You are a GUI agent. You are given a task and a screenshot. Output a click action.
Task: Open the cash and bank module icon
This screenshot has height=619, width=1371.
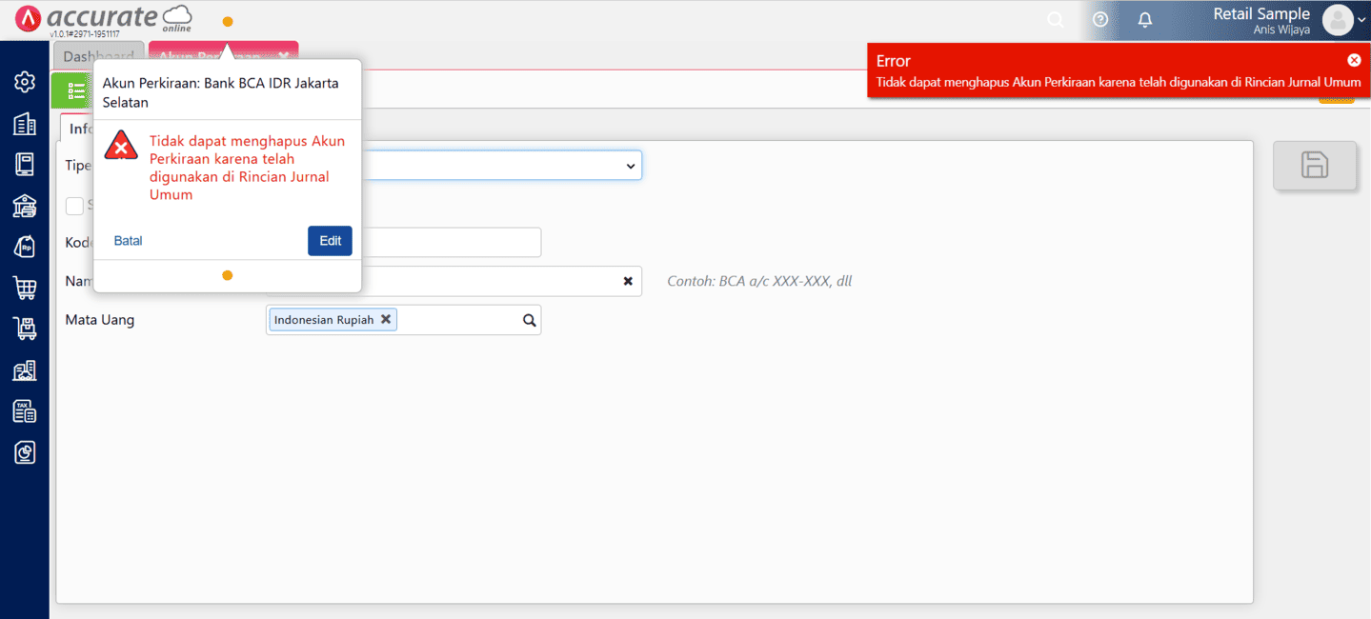(x=25, y=205)
